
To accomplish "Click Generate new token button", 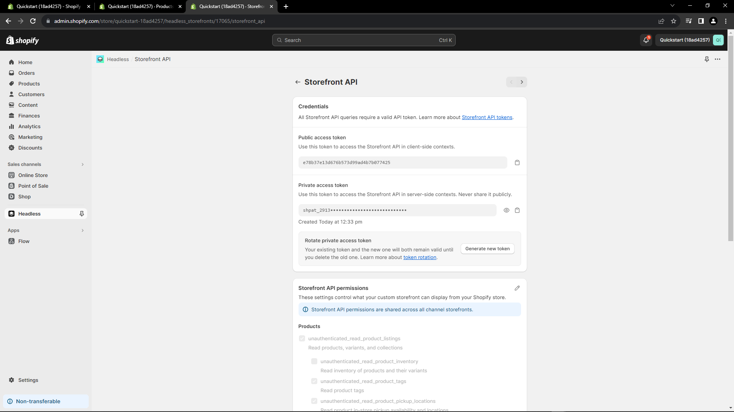I will (x=487, y=249).
